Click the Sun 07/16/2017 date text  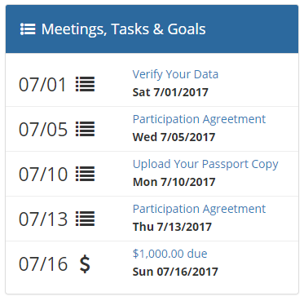point(175,272)
